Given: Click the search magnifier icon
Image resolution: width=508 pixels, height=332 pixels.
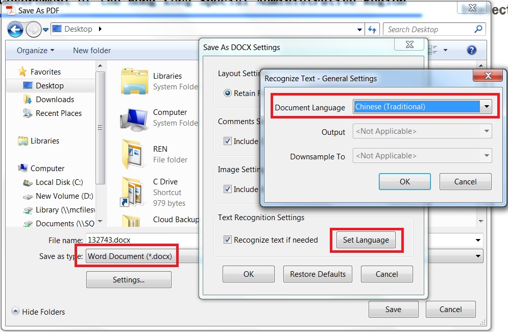Looking at the screenshot, I should [x=478, y=29].
